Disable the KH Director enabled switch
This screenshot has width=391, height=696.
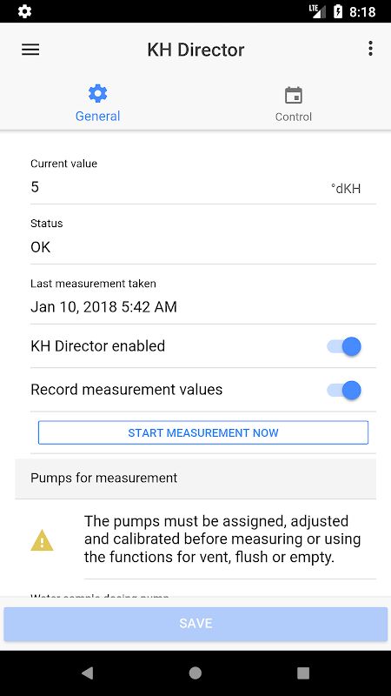pyautogui.click(x=344, y=346)
